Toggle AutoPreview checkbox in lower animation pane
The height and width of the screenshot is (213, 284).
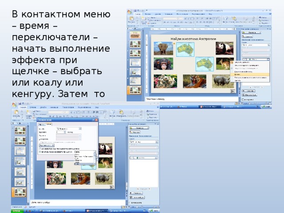[130, 203]
